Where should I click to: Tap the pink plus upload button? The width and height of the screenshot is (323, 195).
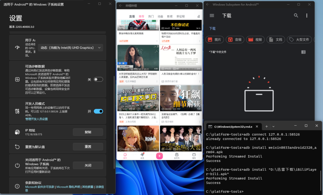tap(159, 156)
